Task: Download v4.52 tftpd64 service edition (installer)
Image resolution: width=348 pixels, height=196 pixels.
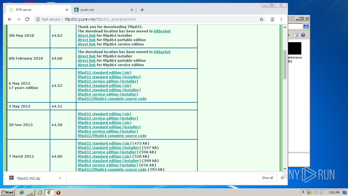Action: [108, 94]
